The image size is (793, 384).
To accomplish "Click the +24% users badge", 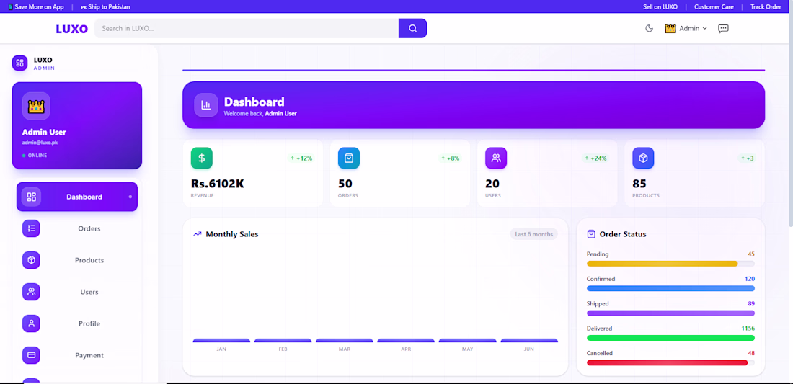I will (595, 158).
